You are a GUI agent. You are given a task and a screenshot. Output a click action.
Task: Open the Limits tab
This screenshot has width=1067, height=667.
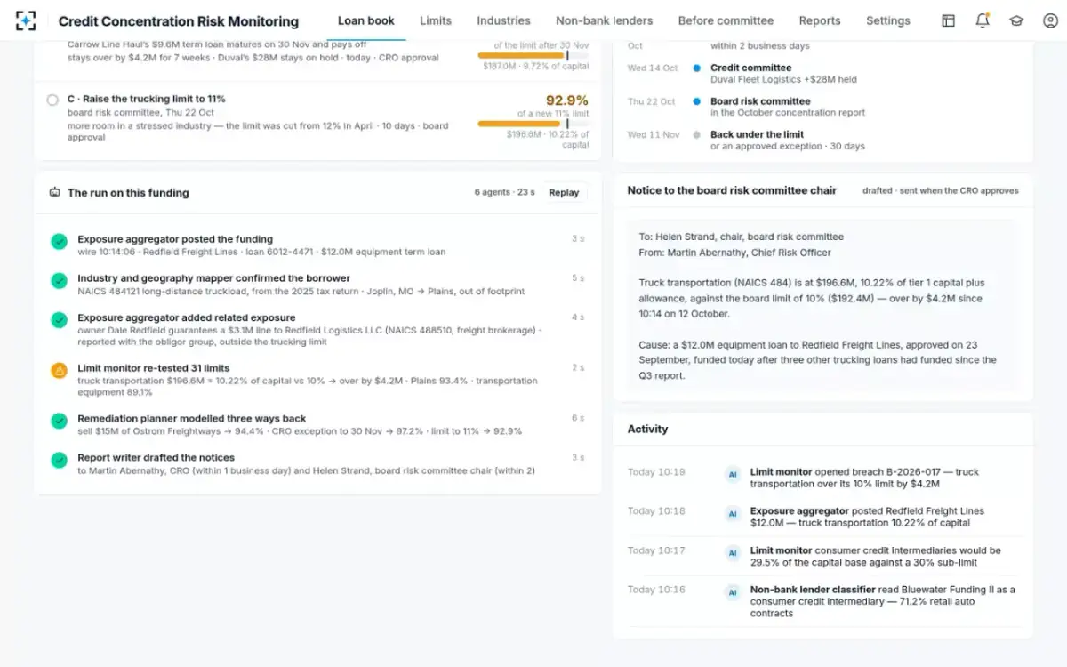pyautogui.click(x=436, y=20)
